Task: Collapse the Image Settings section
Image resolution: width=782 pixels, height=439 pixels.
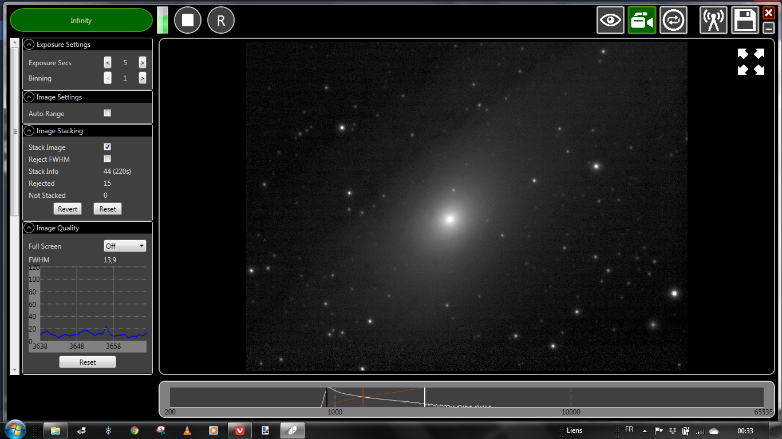Action: [x=29, y=97]
